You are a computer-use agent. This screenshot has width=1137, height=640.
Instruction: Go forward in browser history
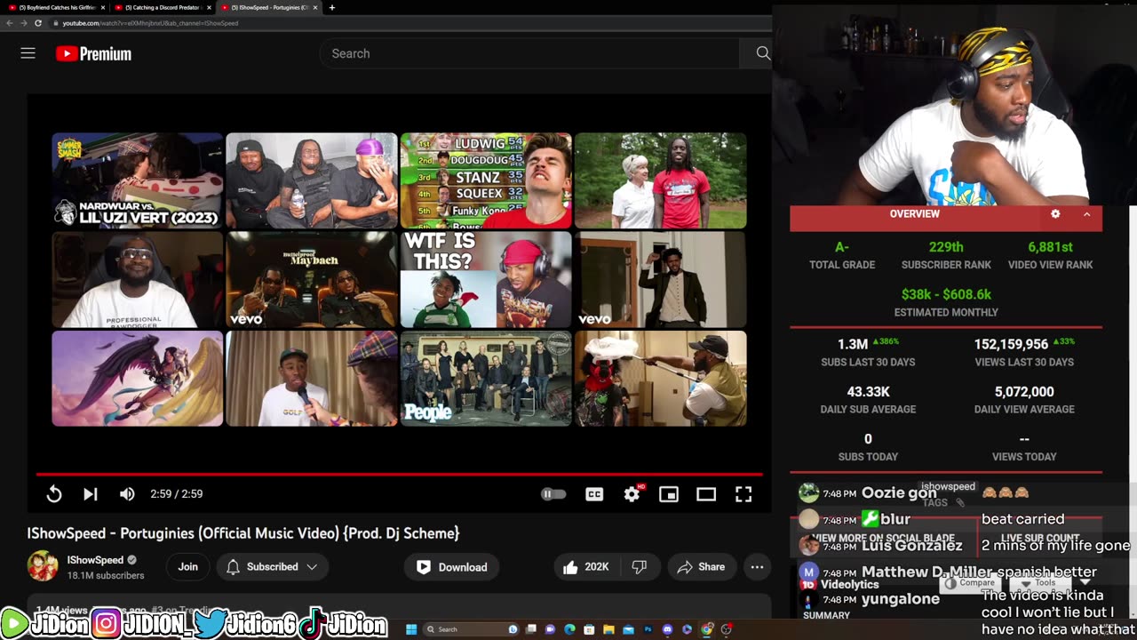coord(24,23)
